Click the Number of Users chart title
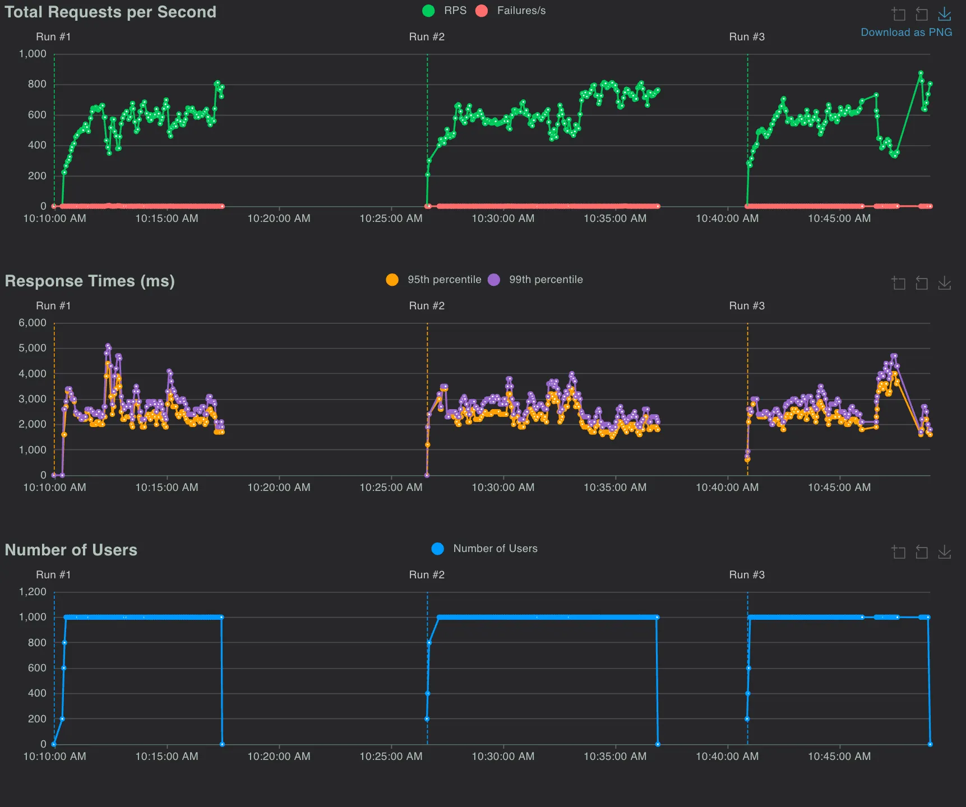 coord(71,550)
